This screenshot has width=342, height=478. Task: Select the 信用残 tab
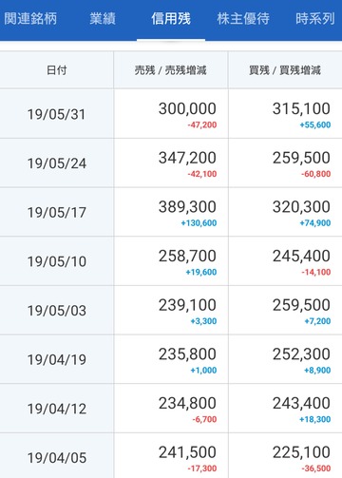tap(171, 19)
